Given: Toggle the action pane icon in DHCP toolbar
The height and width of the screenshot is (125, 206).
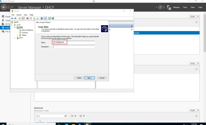Looking at the screenshot, I should coord(45,18).
